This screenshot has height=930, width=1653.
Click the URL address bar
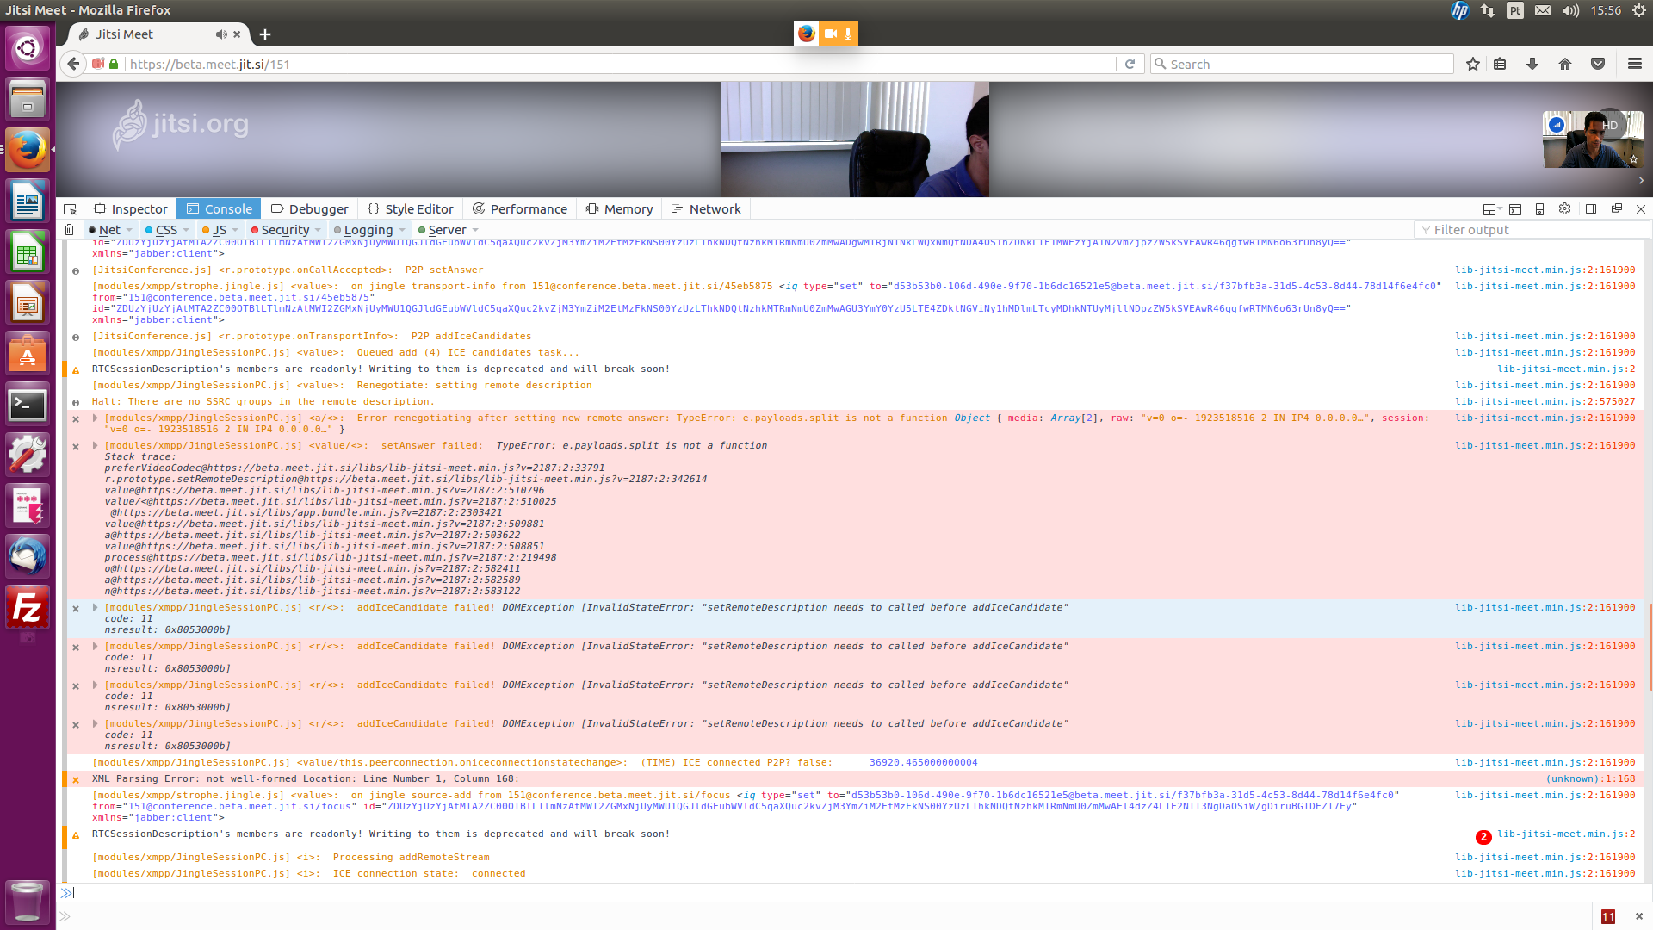pos(620,64)
